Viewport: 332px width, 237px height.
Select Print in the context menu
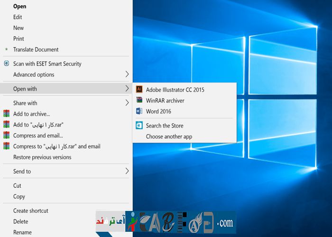[18, 38]
